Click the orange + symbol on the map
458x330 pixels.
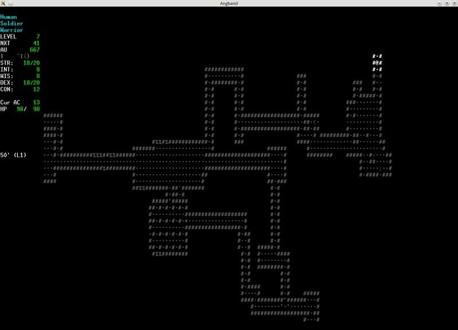click(186, 221)
